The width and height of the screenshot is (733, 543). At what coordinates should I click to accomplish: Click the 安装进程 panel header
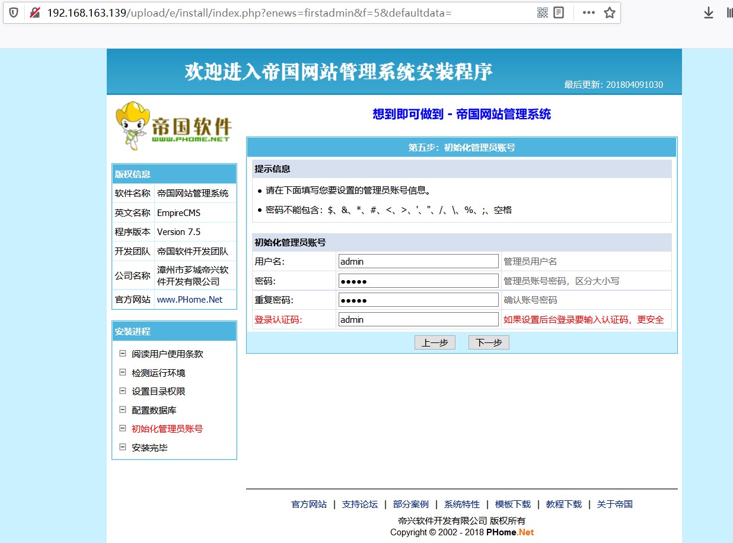(x=174, y=331)
